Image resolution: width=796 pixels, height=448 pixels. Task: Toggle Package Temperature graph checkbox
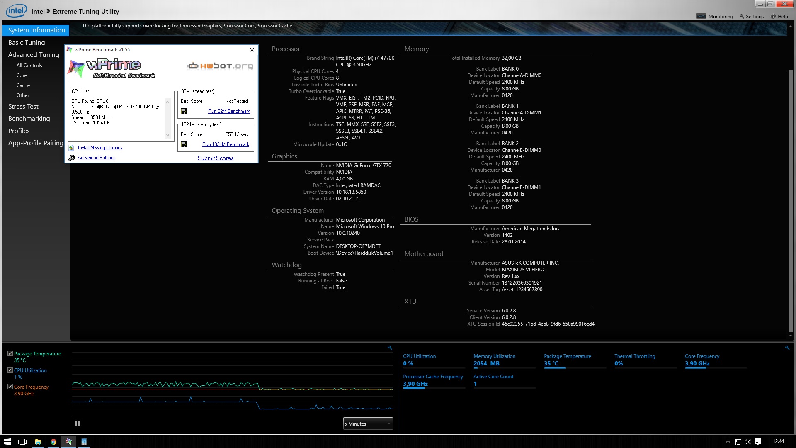[x=10, y=353]
